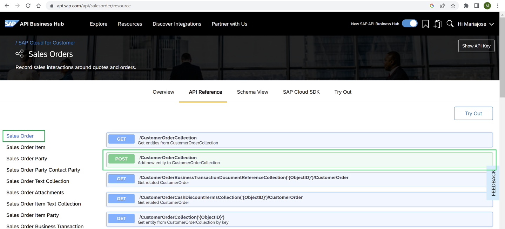
Task: View site lock information icon
Action: coord(52,6)
